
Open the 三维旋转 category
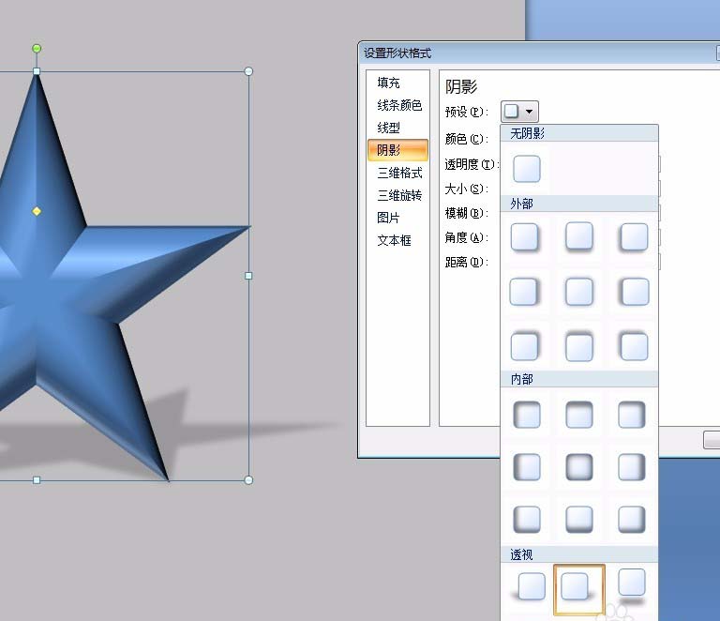(x=399, y=195)
